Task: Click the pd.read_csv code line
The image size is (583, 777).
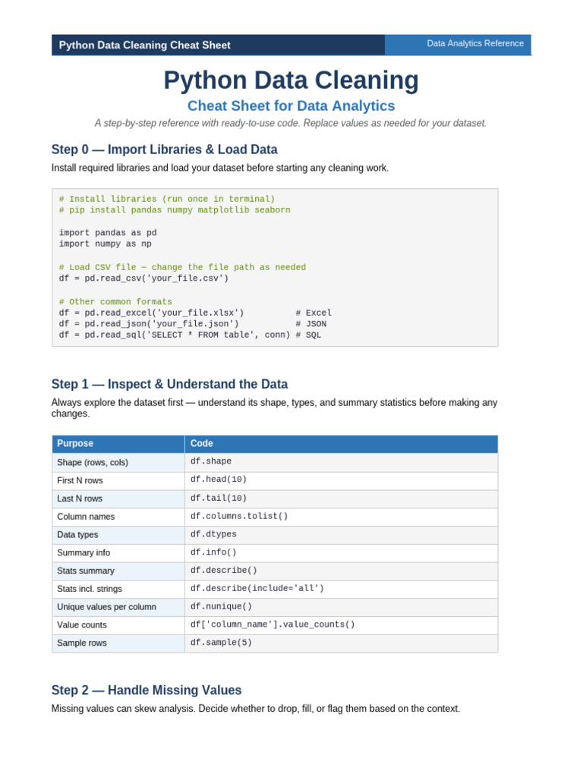Action: (x=143, y=278)
